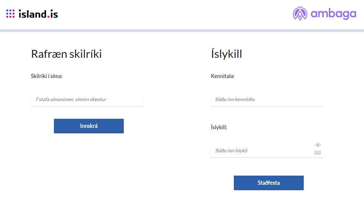Click the island.is brand name text
The height and width of the screenshot is (199, 364).
pos(39,14)
